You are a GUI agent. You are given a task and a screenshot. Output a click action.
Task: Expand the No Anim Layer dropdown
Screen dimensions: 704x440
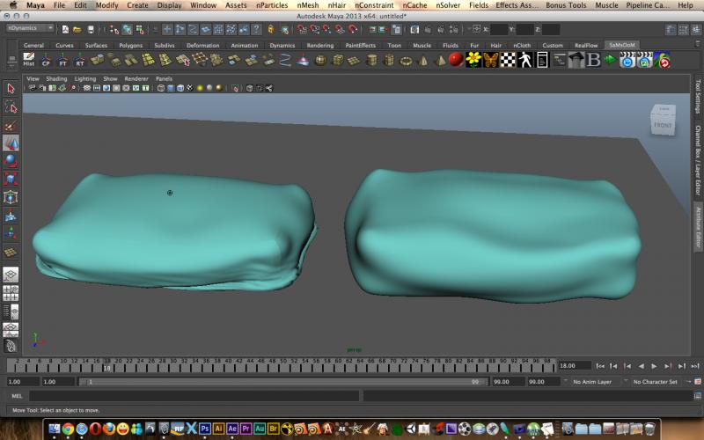coord(594,382)
